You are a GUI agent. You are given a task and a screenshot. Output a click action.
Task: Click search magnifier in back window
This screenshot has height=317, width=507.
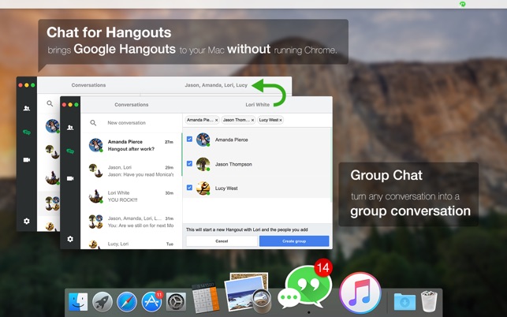tap(50, 103)
